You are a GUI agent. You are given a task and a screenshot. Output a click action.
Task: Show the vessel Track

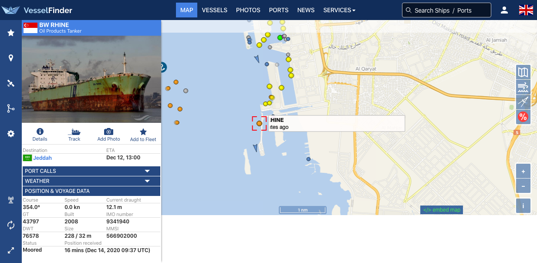74,135
